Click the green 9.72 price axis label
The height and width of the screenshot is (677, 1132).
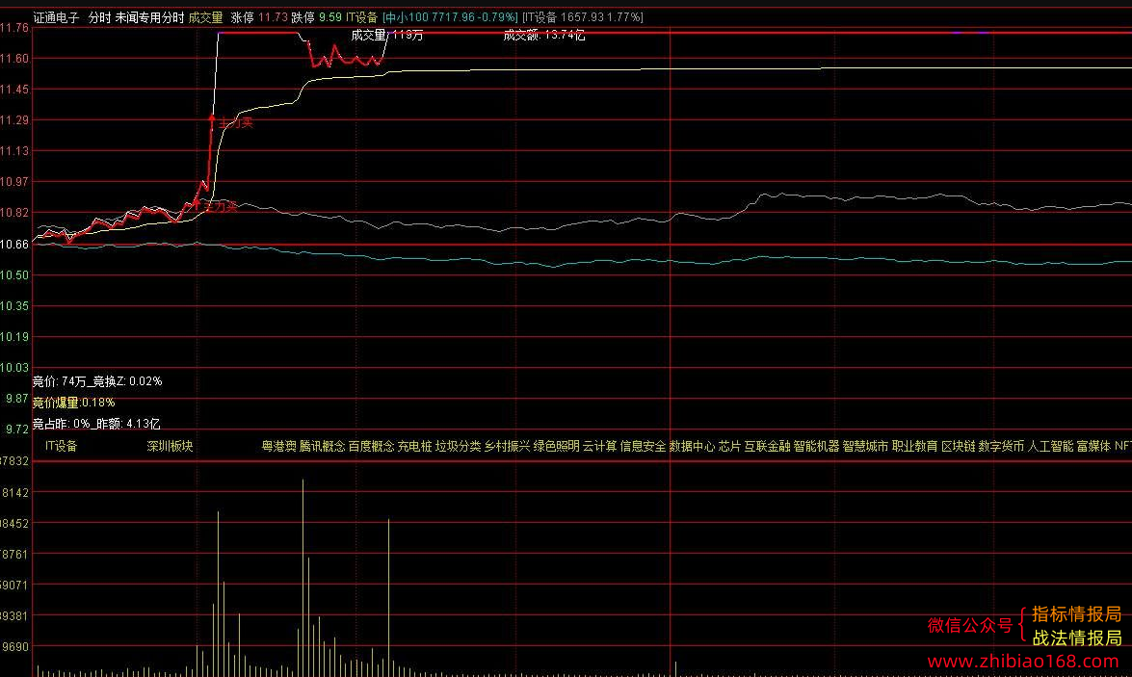coord(17,430)
